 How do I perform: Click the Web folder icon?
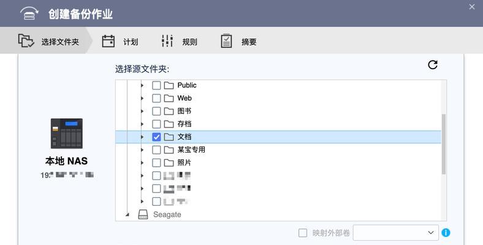(x=169, y=98)
